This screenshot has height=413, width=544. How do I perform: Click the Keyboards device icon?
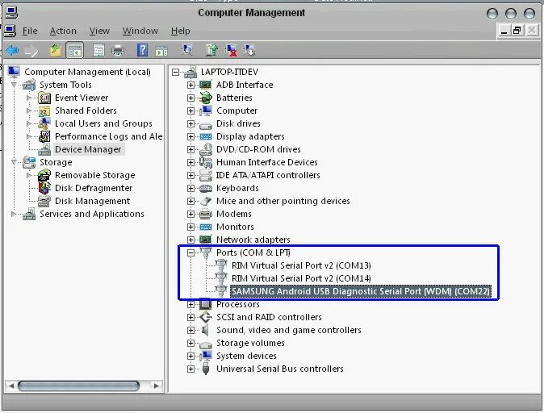(206, 188)
